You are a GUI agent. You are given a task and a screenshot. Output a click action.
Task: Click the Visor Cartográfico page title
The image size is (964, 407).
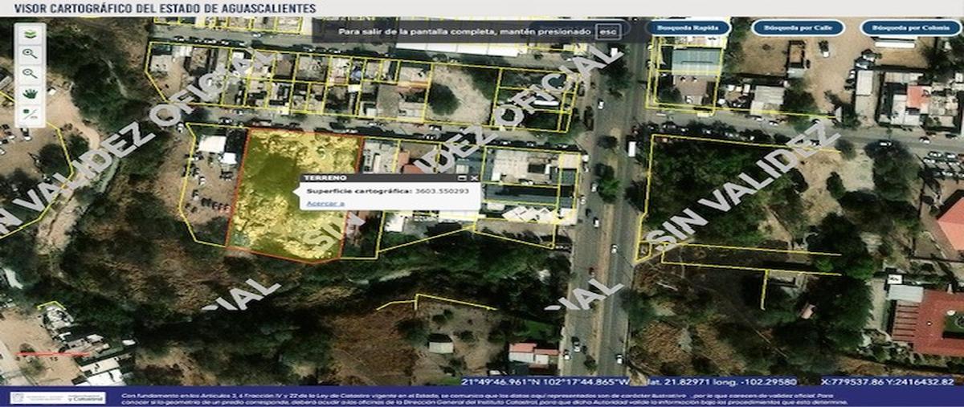pos(159,8)
